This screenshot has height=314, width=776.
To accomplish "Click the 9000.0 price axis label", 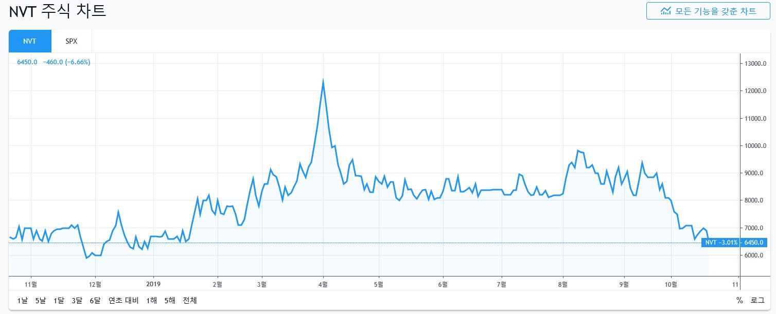I will coord(754,173).
